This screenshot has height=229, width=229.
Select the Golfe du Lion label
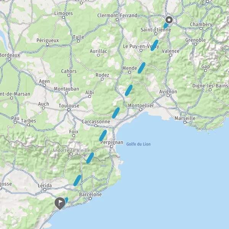[139, 144]
